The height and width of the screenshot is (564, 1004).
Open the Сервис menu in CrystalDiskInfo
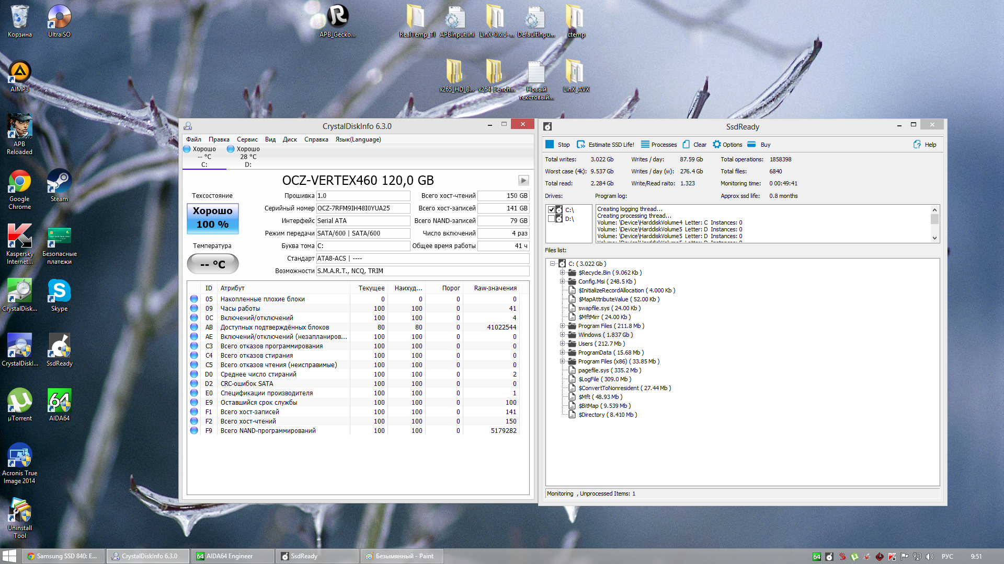tap(247, 139)
